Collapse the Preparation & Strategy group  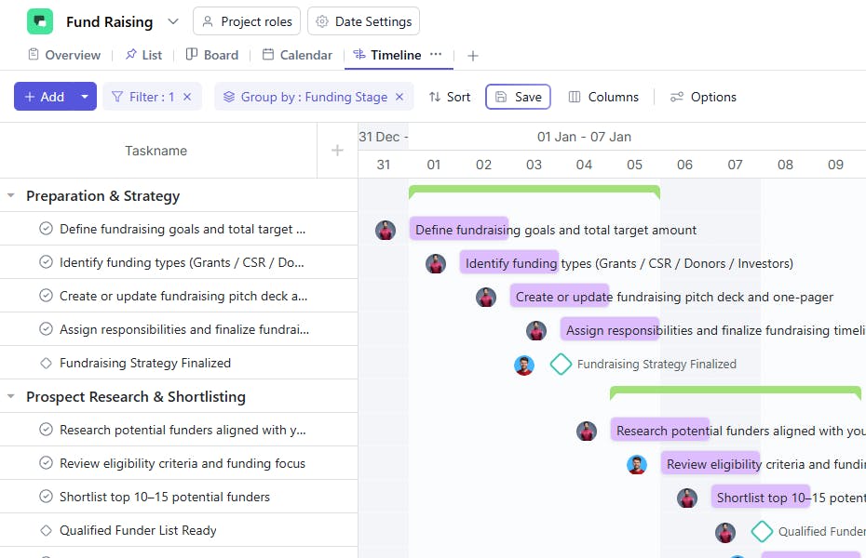click(11, 196)
